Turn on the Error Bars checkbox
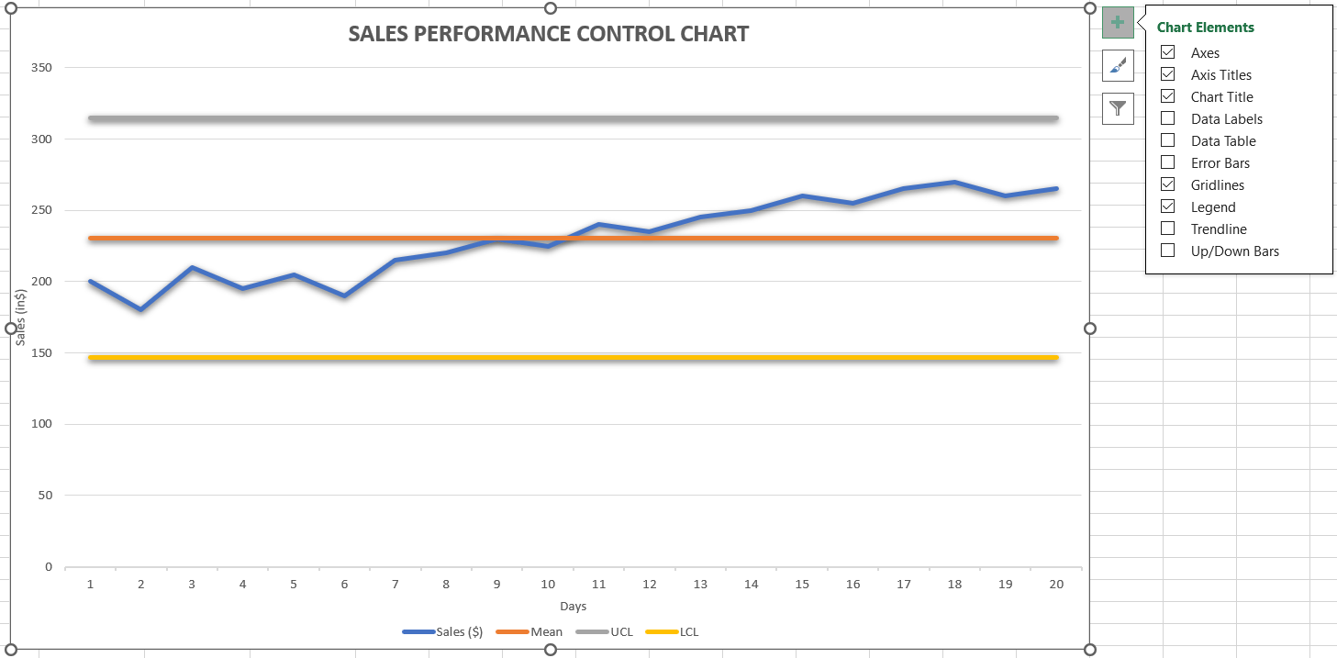1337x658 pixels. (1168, 162)
